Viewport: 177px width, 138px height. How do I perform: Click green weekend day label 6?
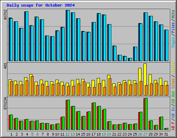point(37,134)
